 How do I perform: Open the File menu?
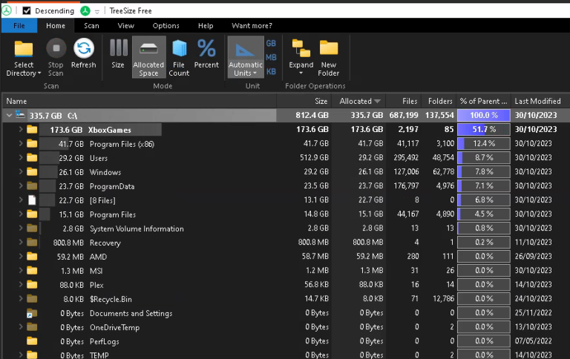point(19,26)
